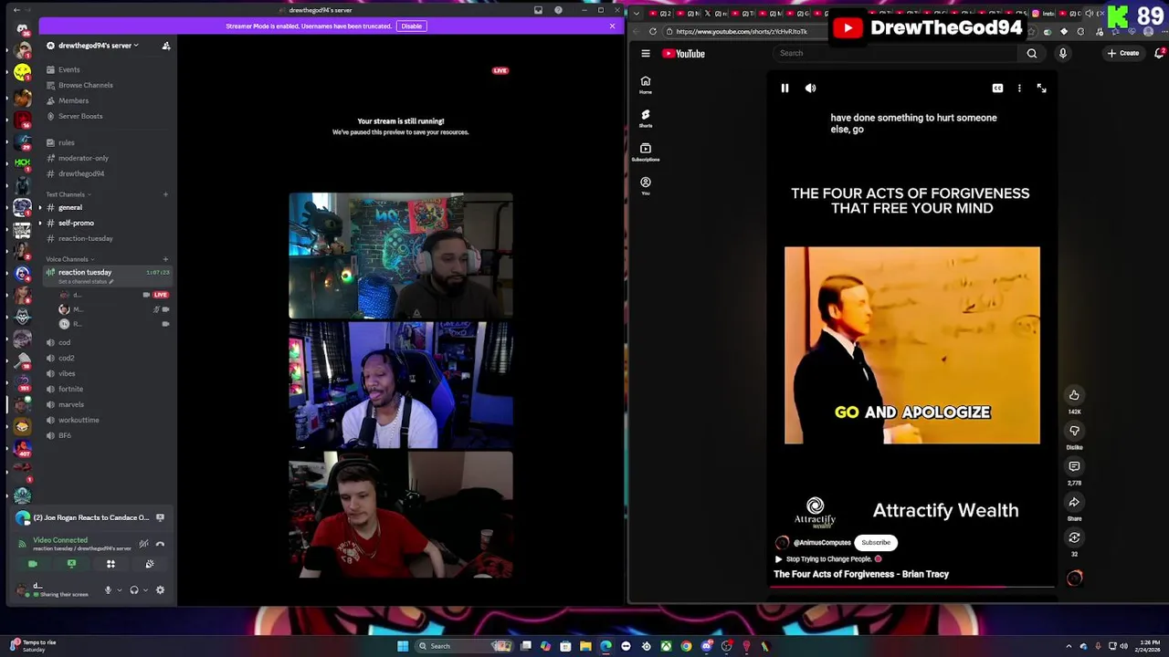This screenshot has width=1169, height=657.
Task: Start a voice search with microphone icon
Action: tap(1062, 53)
